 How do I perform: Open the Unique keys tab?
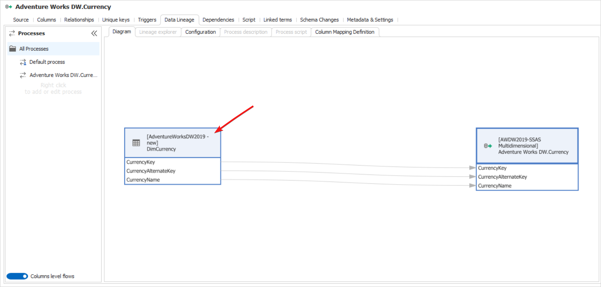[116, 20]
